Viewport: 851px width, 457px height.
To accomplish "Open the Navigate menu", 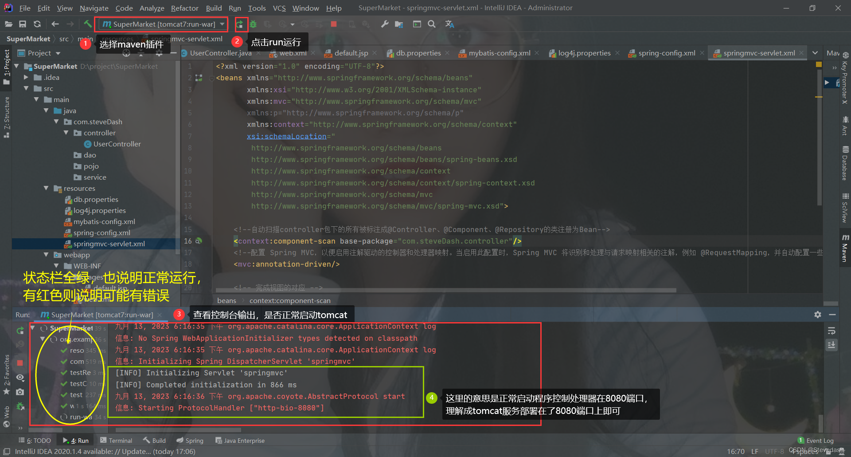I will point(94,8).
